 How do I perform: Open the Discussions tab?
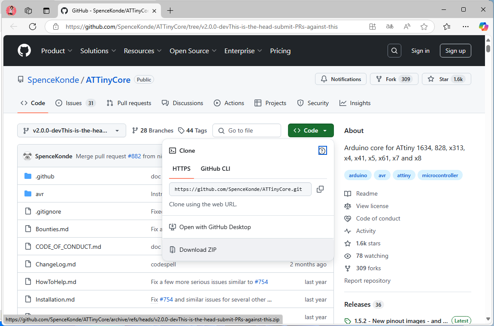click(x=182, y=103)
